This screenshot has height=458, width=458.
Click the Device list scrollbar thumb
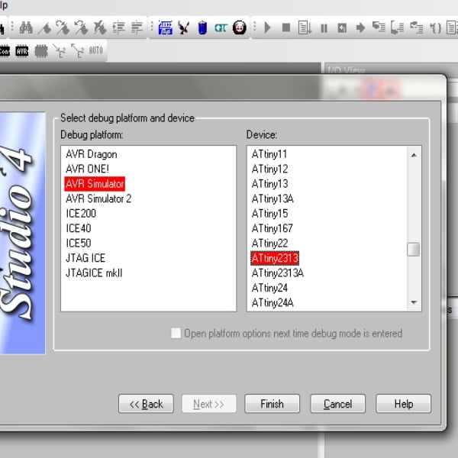[x=414, y=250]
